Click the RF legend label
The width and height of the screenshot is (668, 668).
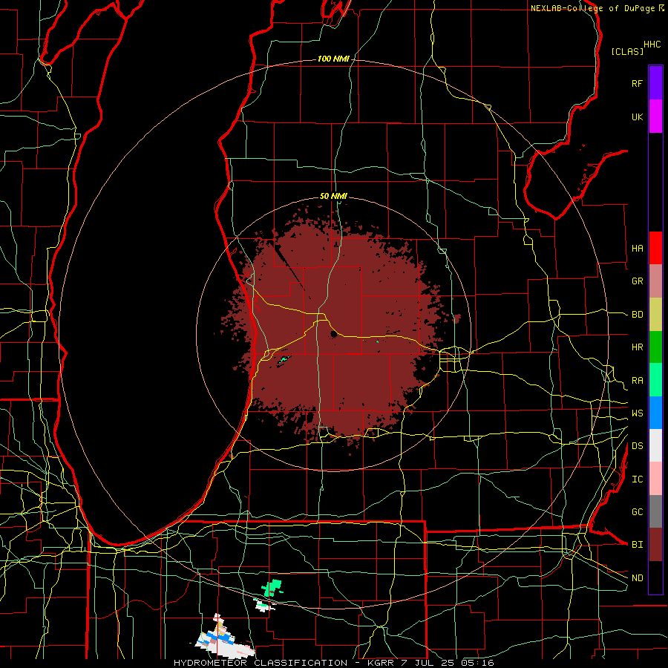pos(637,83)
